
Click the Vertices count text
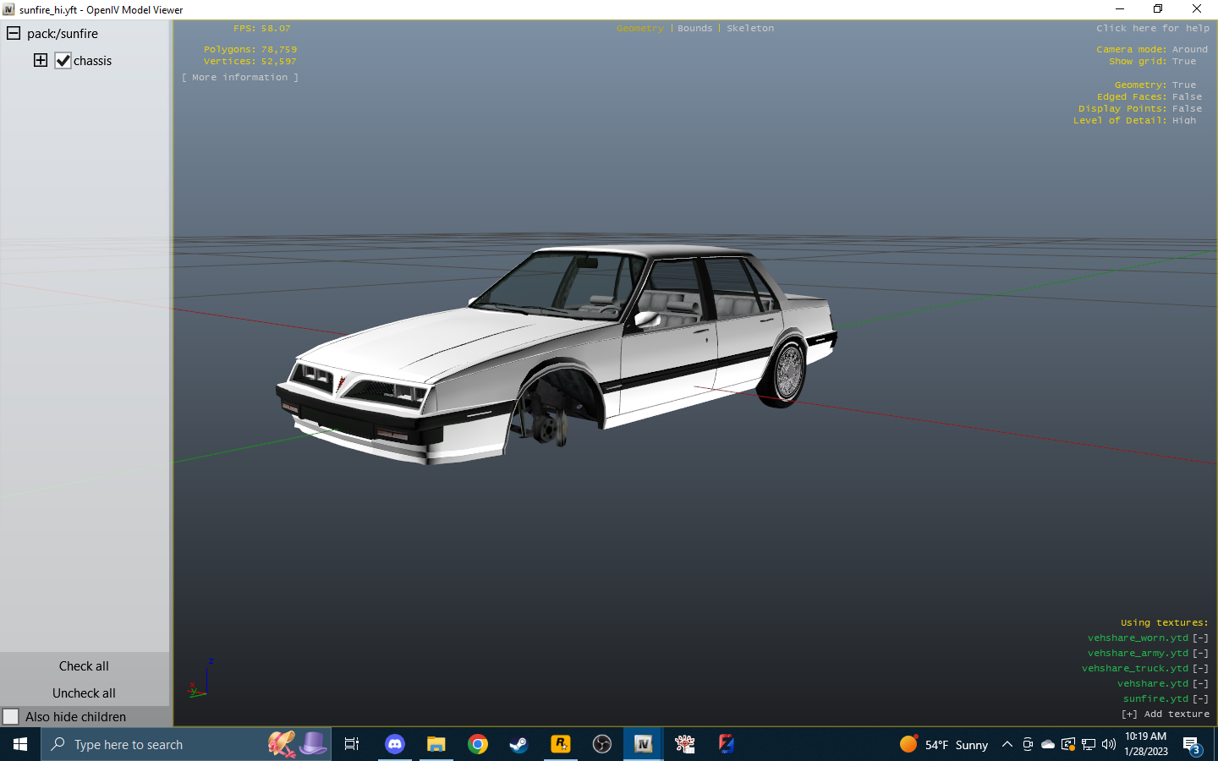point(250,62)
